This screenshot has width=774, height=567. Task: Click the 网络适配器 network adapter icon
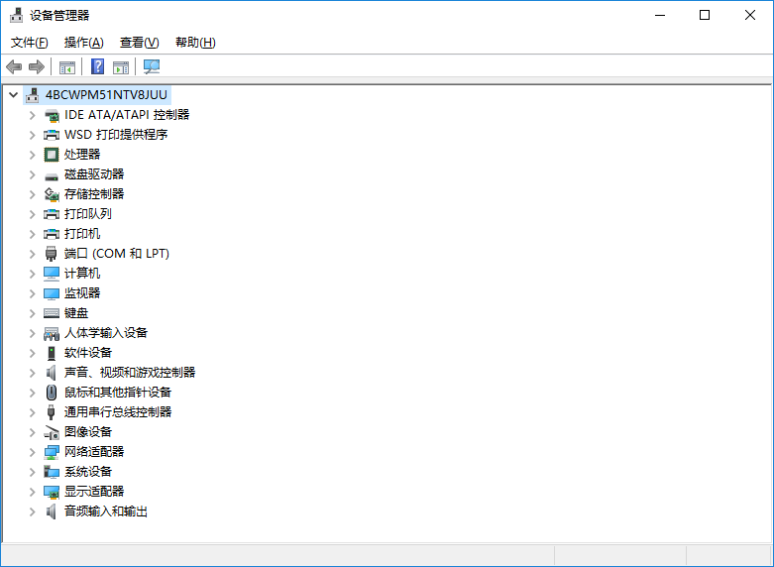[52, 451]
